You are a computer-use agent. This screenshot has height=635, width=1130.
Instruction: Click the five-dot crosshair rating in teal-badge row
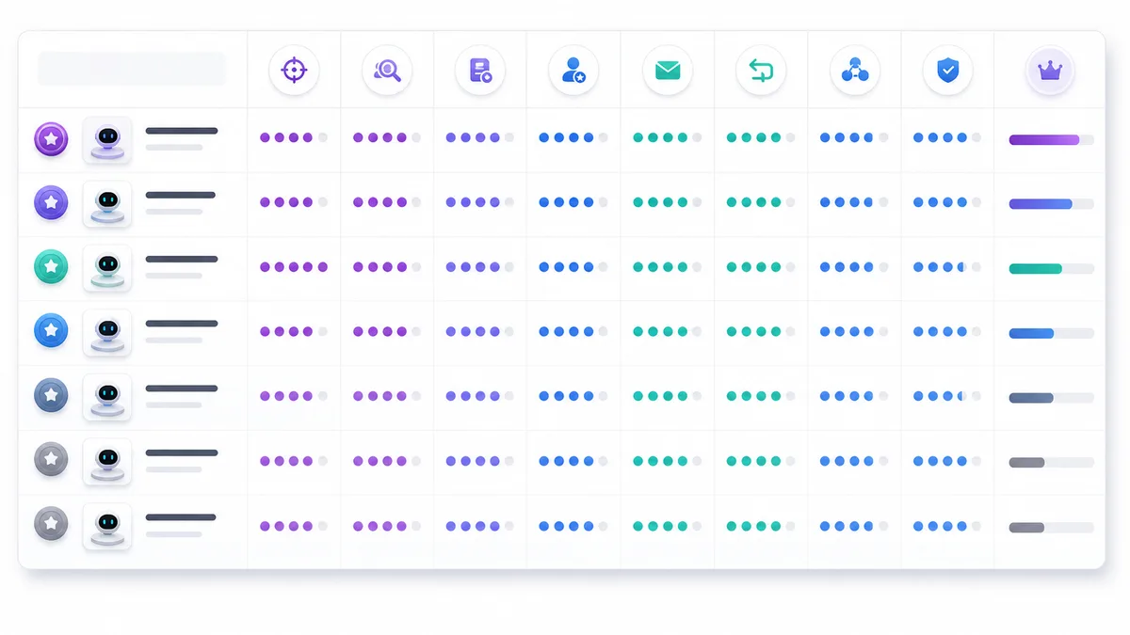tap(294, 267)
